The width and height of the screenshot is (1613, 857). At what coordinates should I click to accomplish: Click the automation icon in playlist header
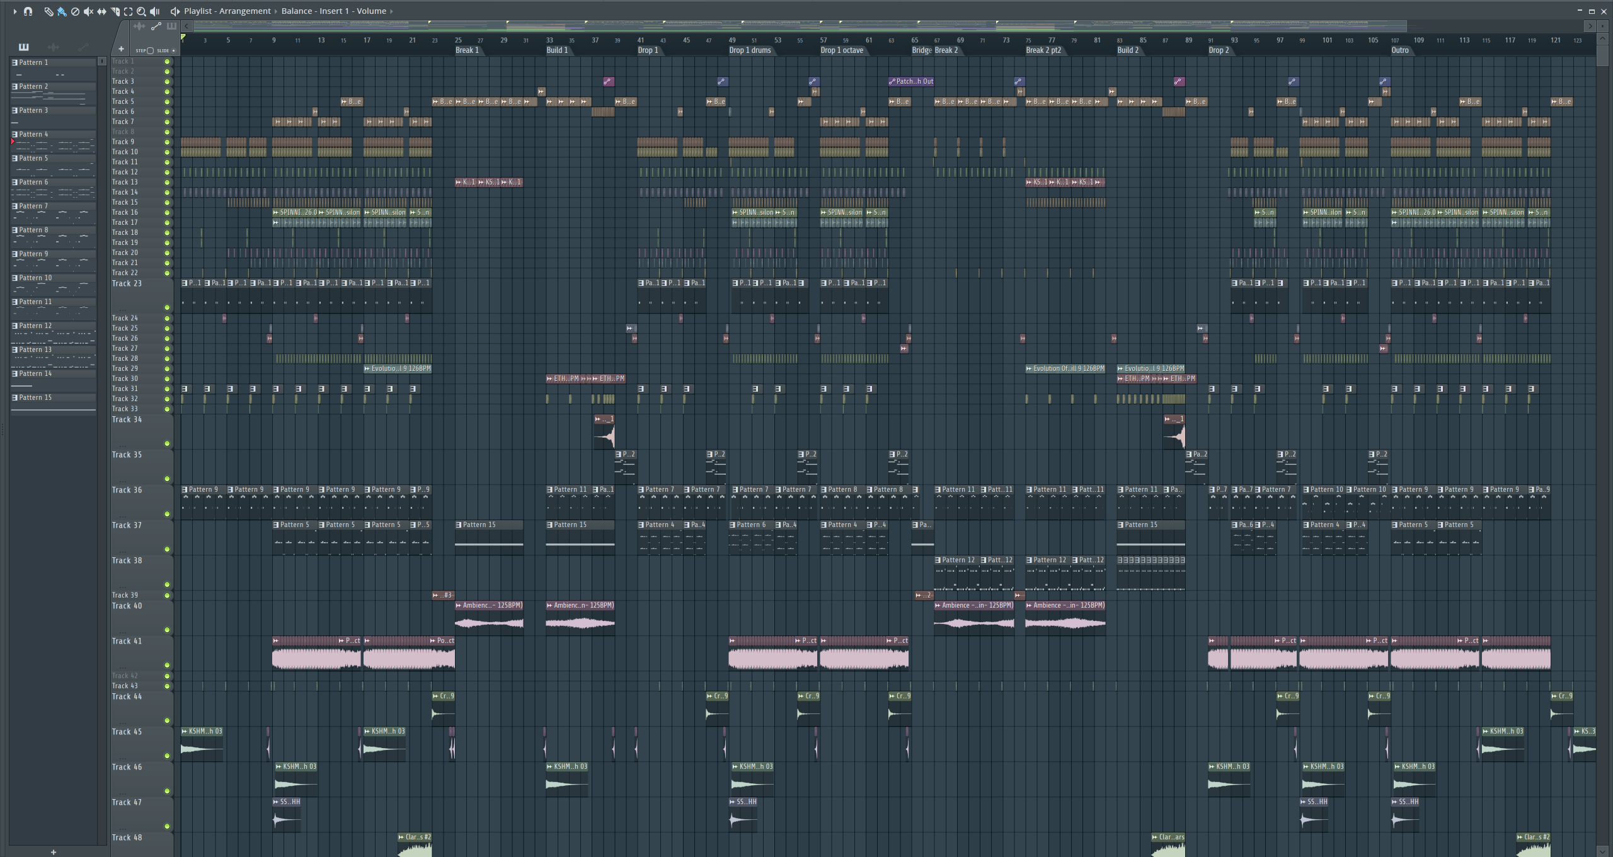(156, 26)
